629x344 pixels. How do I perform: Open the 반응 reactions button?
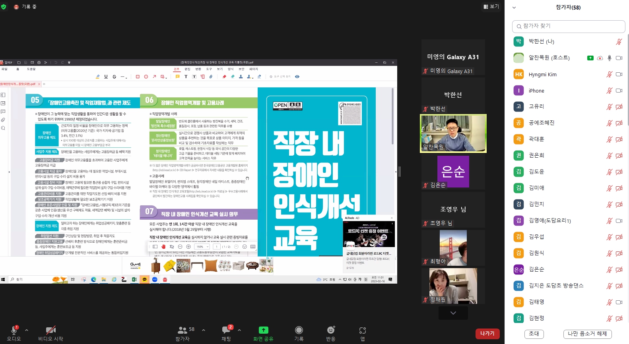coord(331,333)
